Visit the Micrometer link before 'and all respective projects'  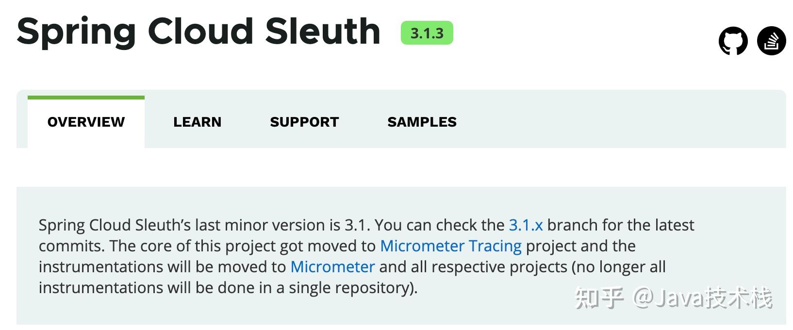click(x=332, y=267)
